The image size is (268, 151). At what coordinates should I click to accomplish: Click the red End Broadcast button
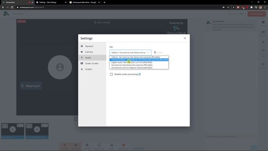click(x=257, y=14)
